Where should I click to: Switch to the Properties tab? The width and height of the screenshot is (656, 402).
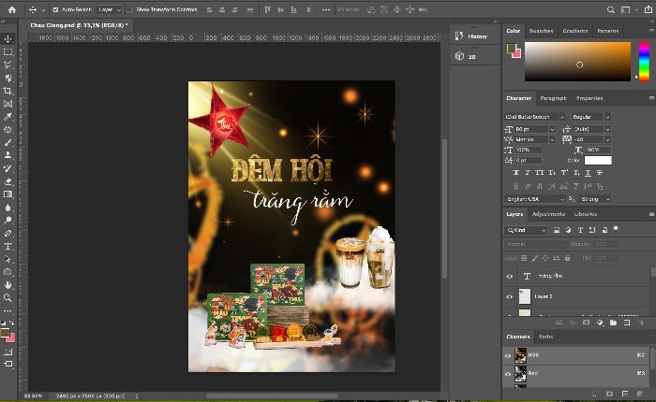[589, 98]
